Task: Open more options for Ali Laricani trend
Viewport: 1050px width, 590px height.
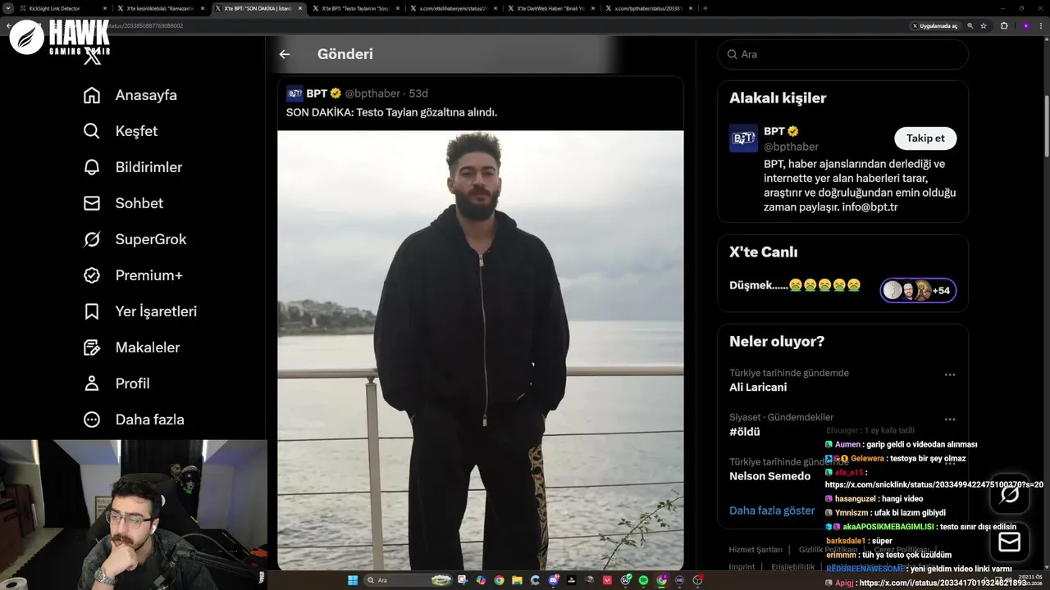Action: (950, 374)
